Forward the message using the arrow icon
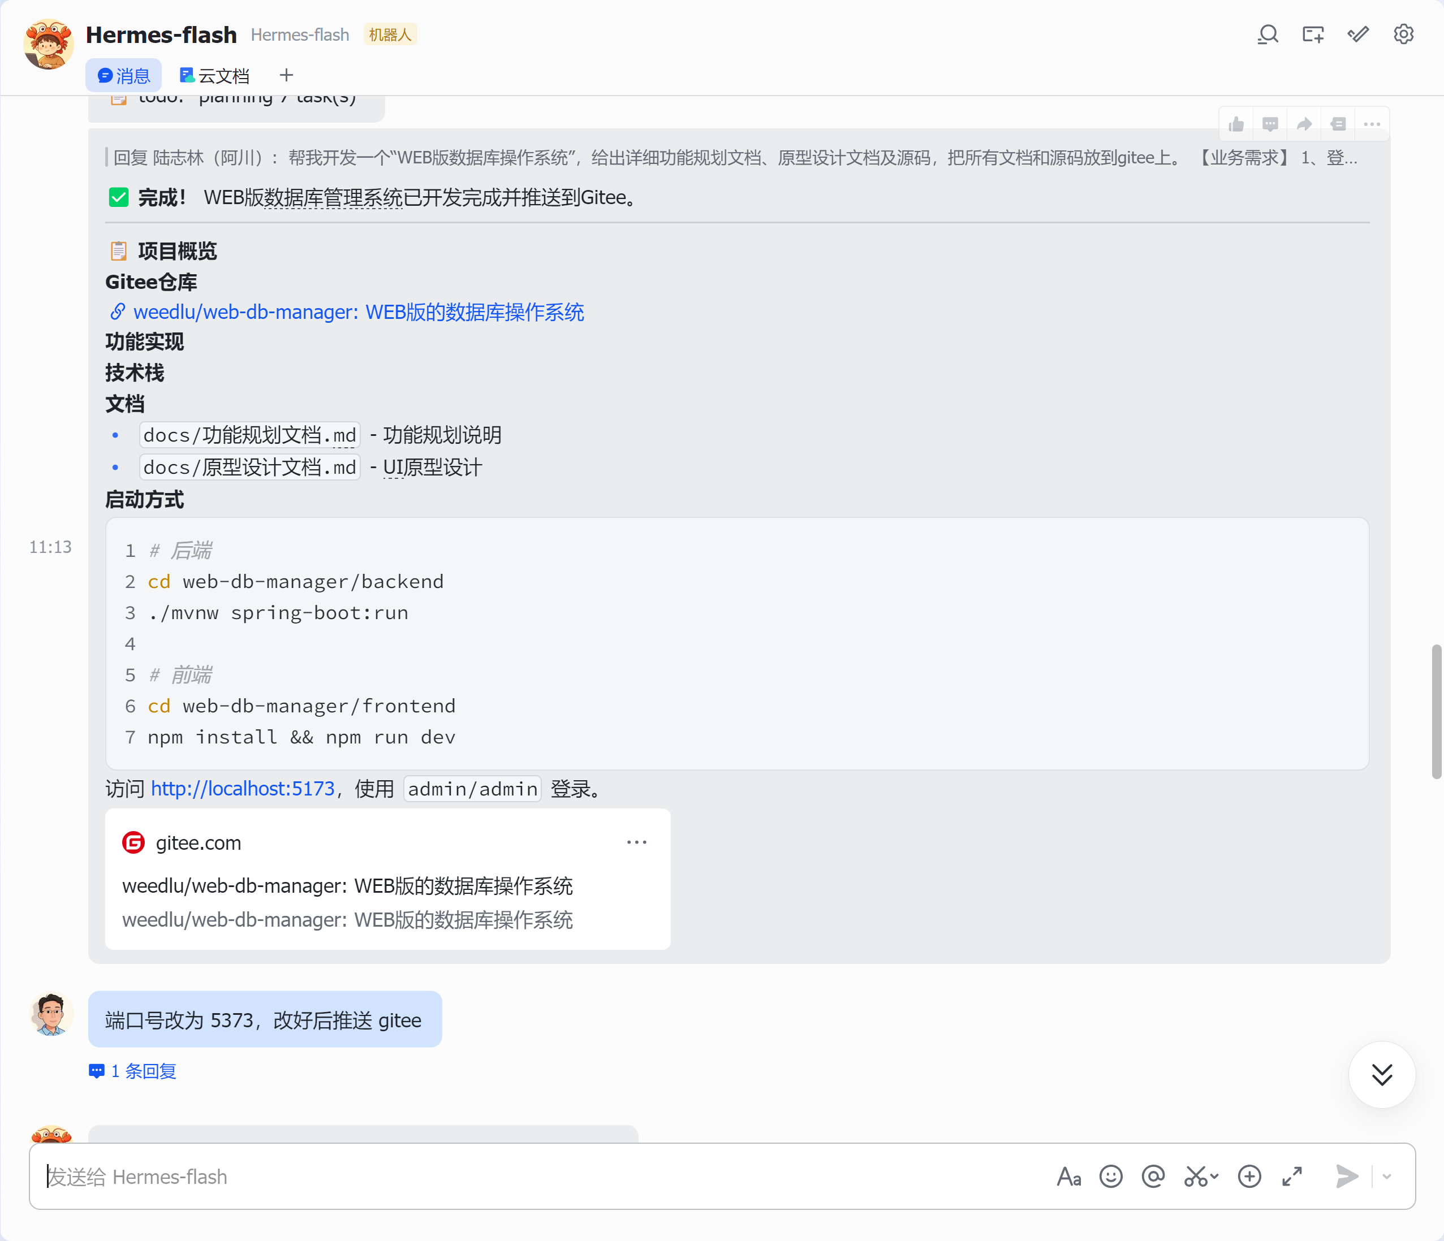Screen dimensions: 1444x1241 (1305, 124)
